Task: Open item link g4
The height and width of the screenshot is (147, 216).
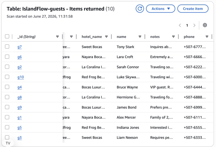Action: [x=20, y=87]
